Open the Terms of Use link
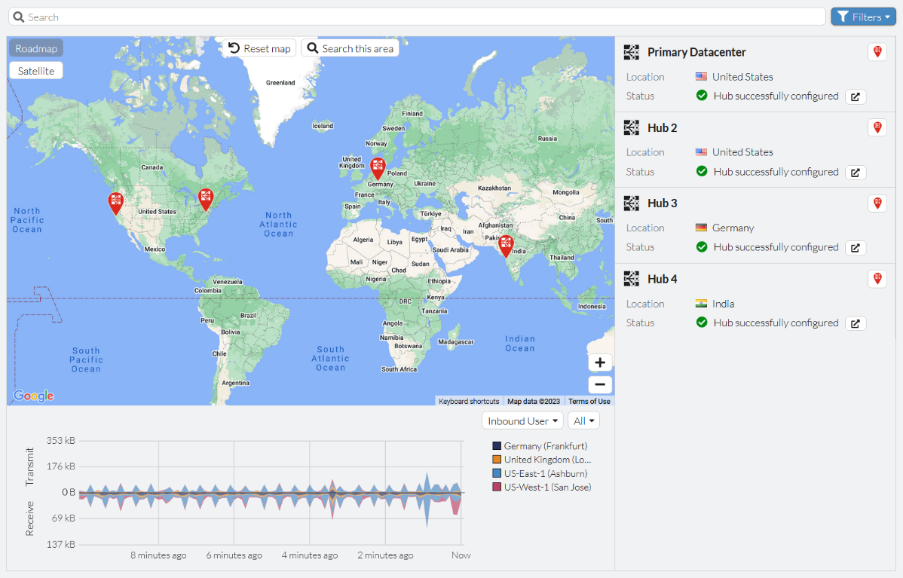 pyautogui.click(x=589, y=401)
